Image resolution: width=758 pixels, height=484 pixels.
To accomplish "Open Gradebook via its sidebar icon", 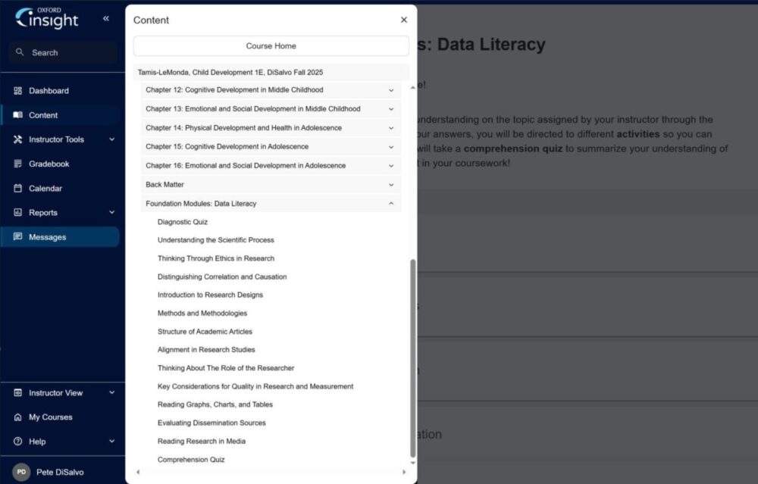I will 18,164.
